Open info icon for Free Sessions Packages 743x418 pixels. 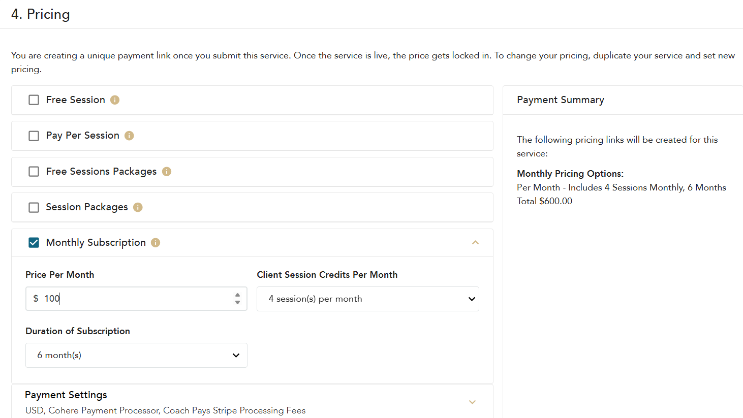click(167, 172)
